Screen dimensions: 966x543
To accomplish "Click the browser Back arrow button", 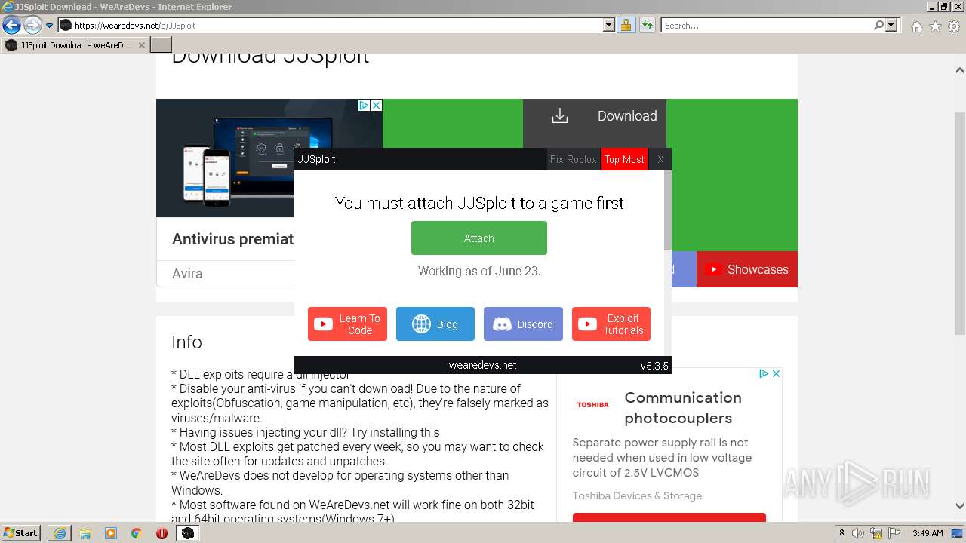I will click(x=11, y=26).
